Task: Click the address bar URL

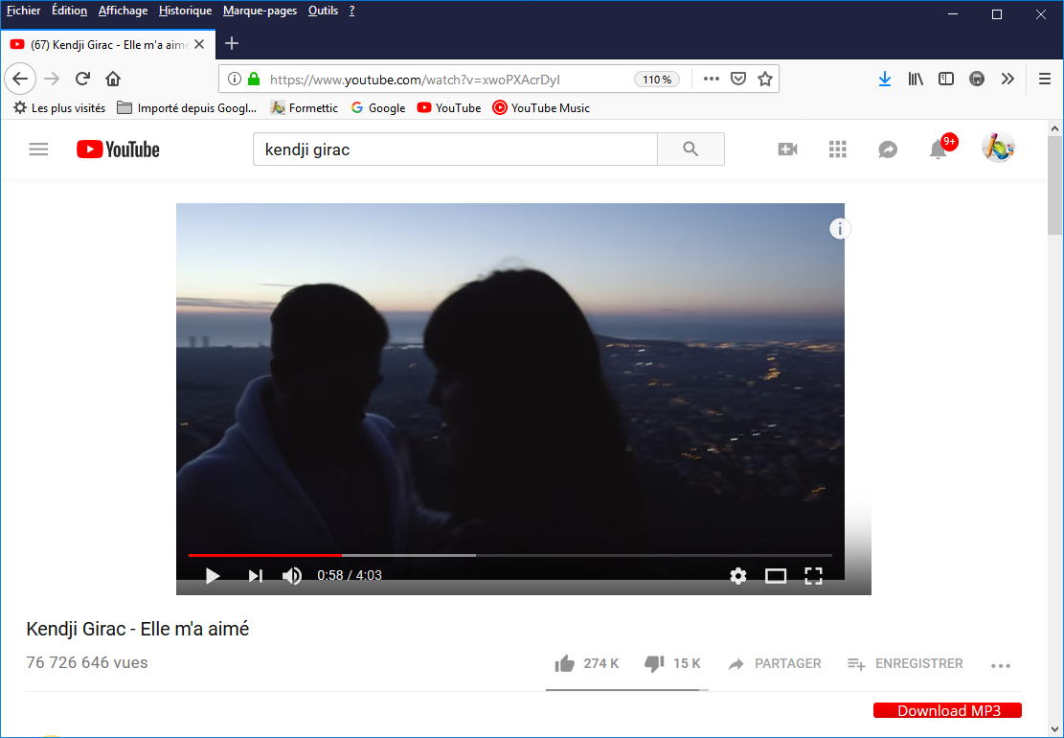Action: coord(415,80)
